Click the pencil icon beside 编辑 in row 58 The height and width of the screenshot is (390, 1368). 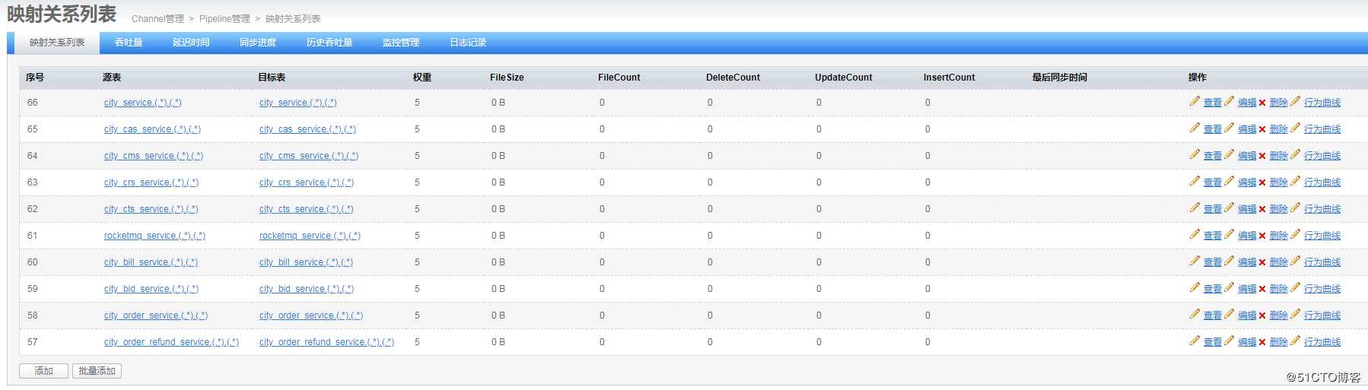coord(1229,314)
